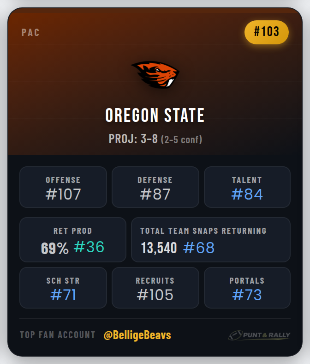Image resolution: width=310 pixels, height=364 pixels.
Task: Click the projected 3-8 record text
Action: 133,139
